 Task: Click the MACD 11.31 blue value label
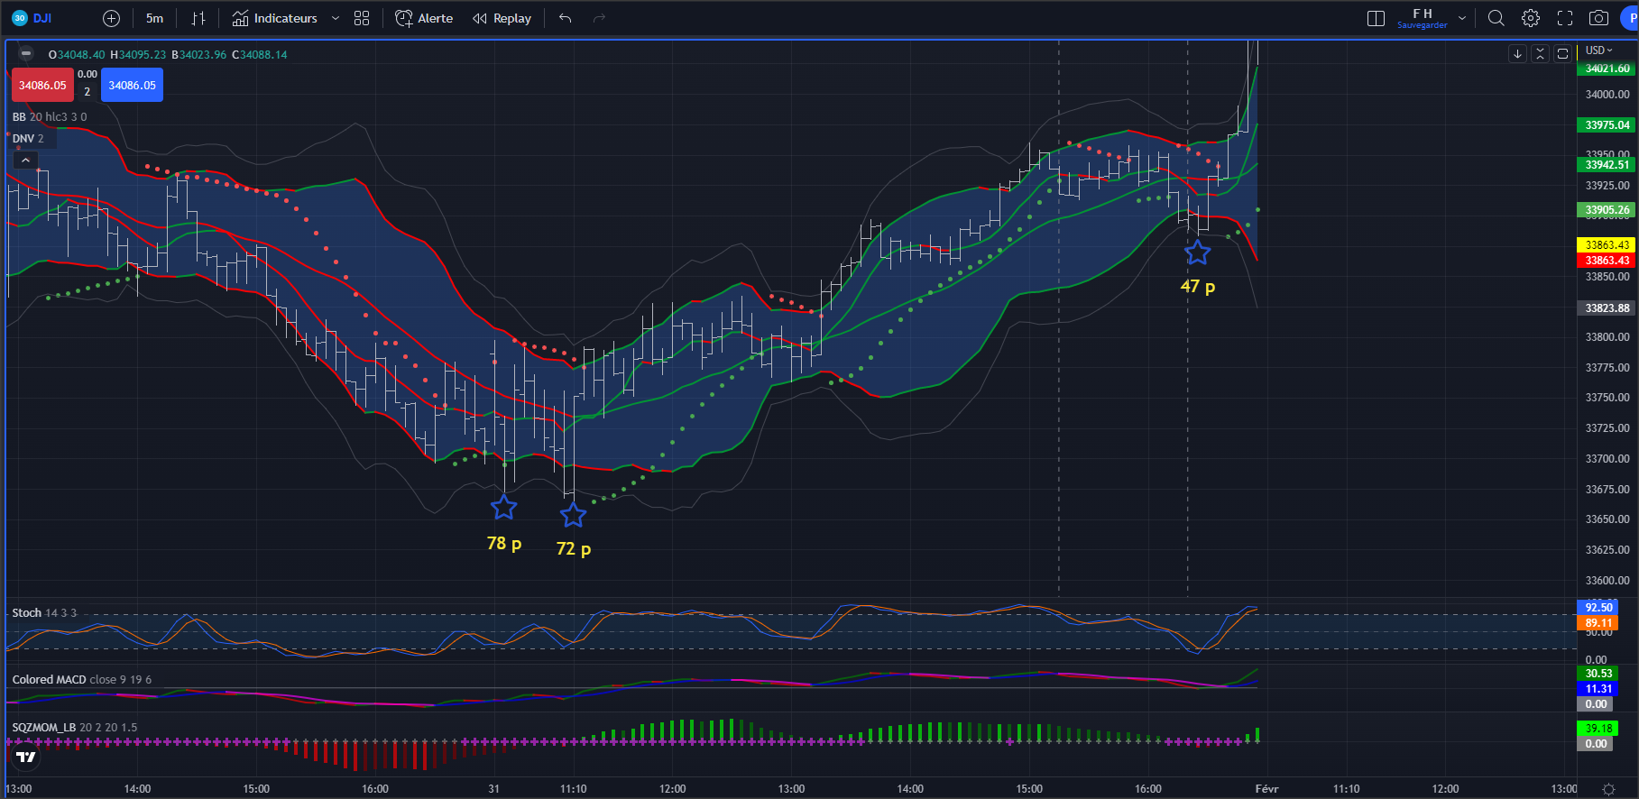1598,689
